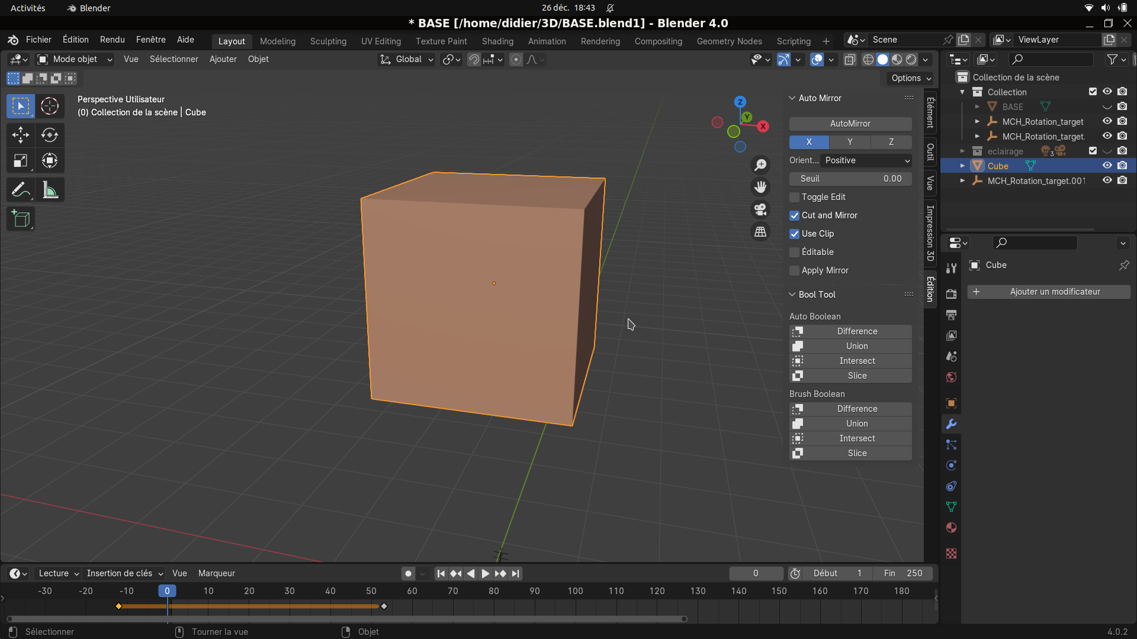Select the Rotate tool icon

click(x=50, y=135)
